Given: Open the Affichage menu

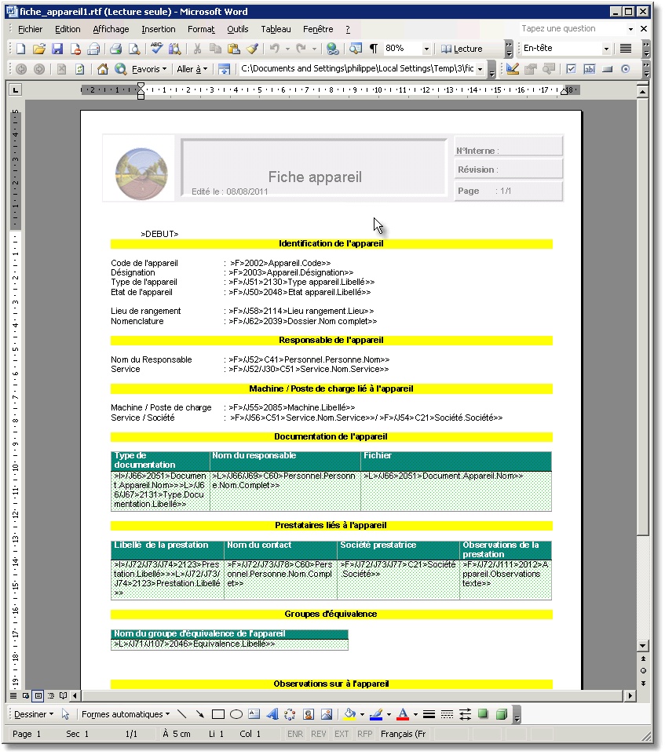Looking at the screenshot, I should click(111, 29).
